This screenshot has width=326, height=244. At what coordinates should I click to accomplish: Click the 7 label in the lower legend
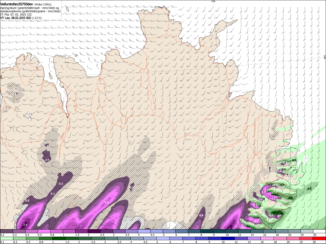[x=183, y=242]
